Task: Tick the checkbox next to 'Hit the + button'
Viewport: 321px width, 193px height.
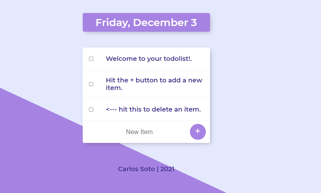Action: 91,84
